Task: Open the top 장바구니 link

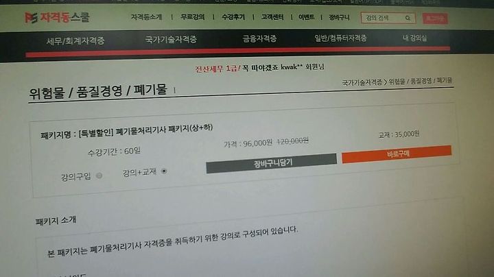Action: pos(339,17)
